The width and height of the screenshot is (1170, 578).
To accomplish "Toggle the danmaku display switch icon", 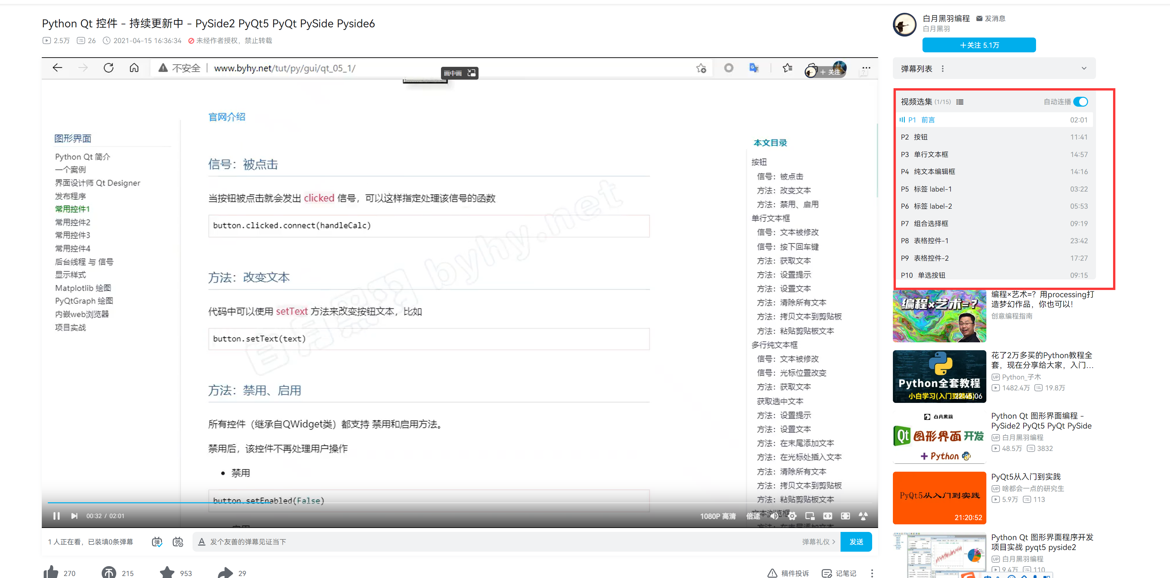I will 157,542.
